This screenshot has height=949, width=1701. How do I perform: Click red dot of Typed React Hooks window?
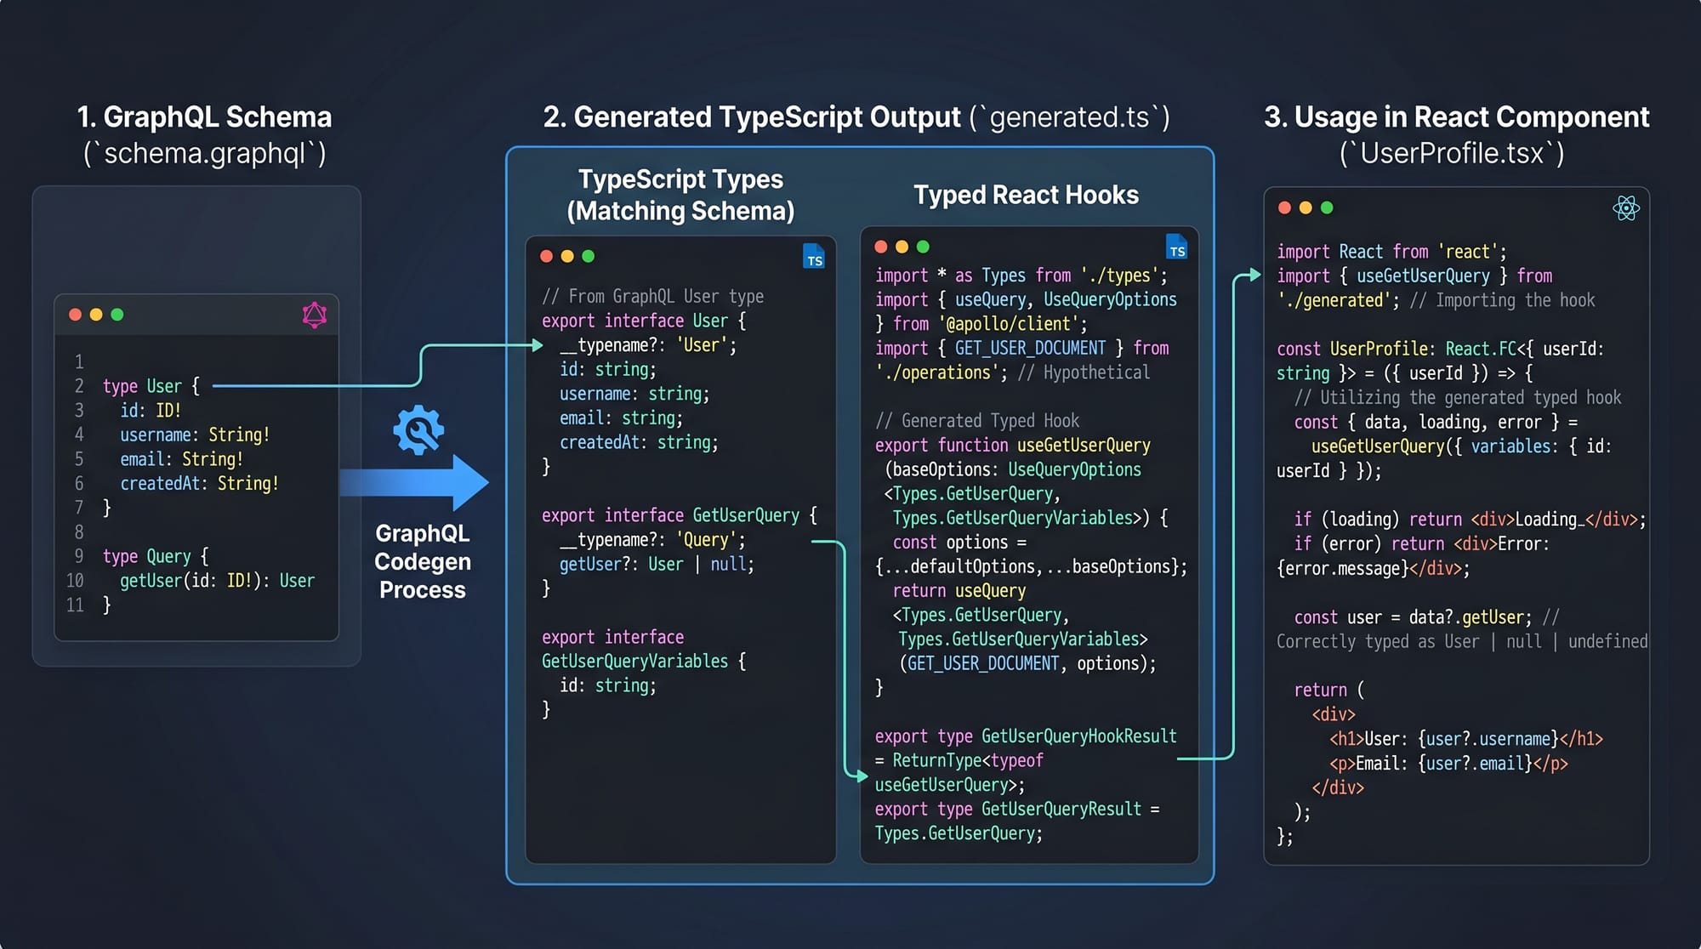[x=881, y=247]
